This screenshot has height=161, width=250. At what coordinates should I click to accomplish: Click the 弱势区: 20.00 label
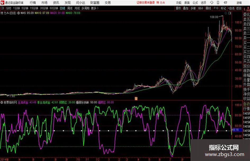pyautogui.click(x=67, y=102)
